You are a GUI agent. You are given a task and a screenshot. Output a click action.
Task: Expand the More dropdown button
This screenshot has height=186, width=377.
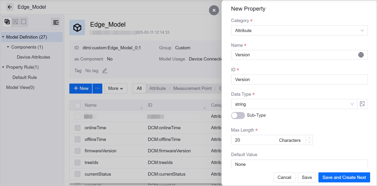(116, 88)
